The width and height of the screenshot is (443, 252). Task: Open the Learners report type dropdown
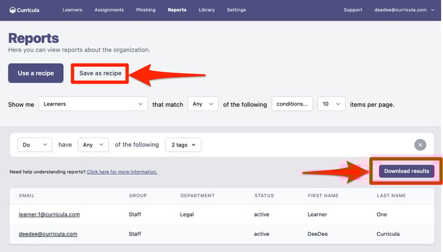[93, 104]
